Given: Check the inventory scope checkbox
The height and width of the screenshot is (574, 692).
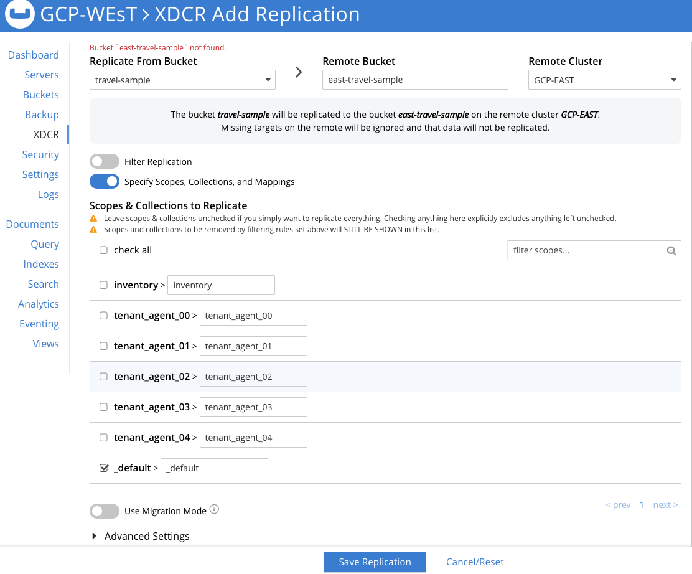Looking at the screenshot, I should coord(103,285).
